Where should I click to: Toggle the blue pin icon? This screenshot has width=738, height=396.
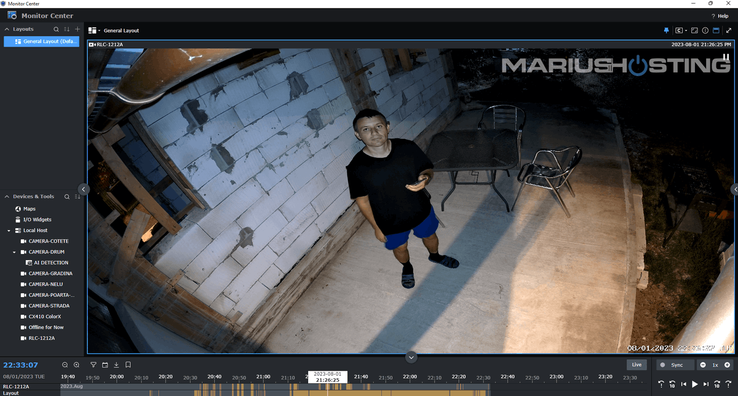(667, 30)
